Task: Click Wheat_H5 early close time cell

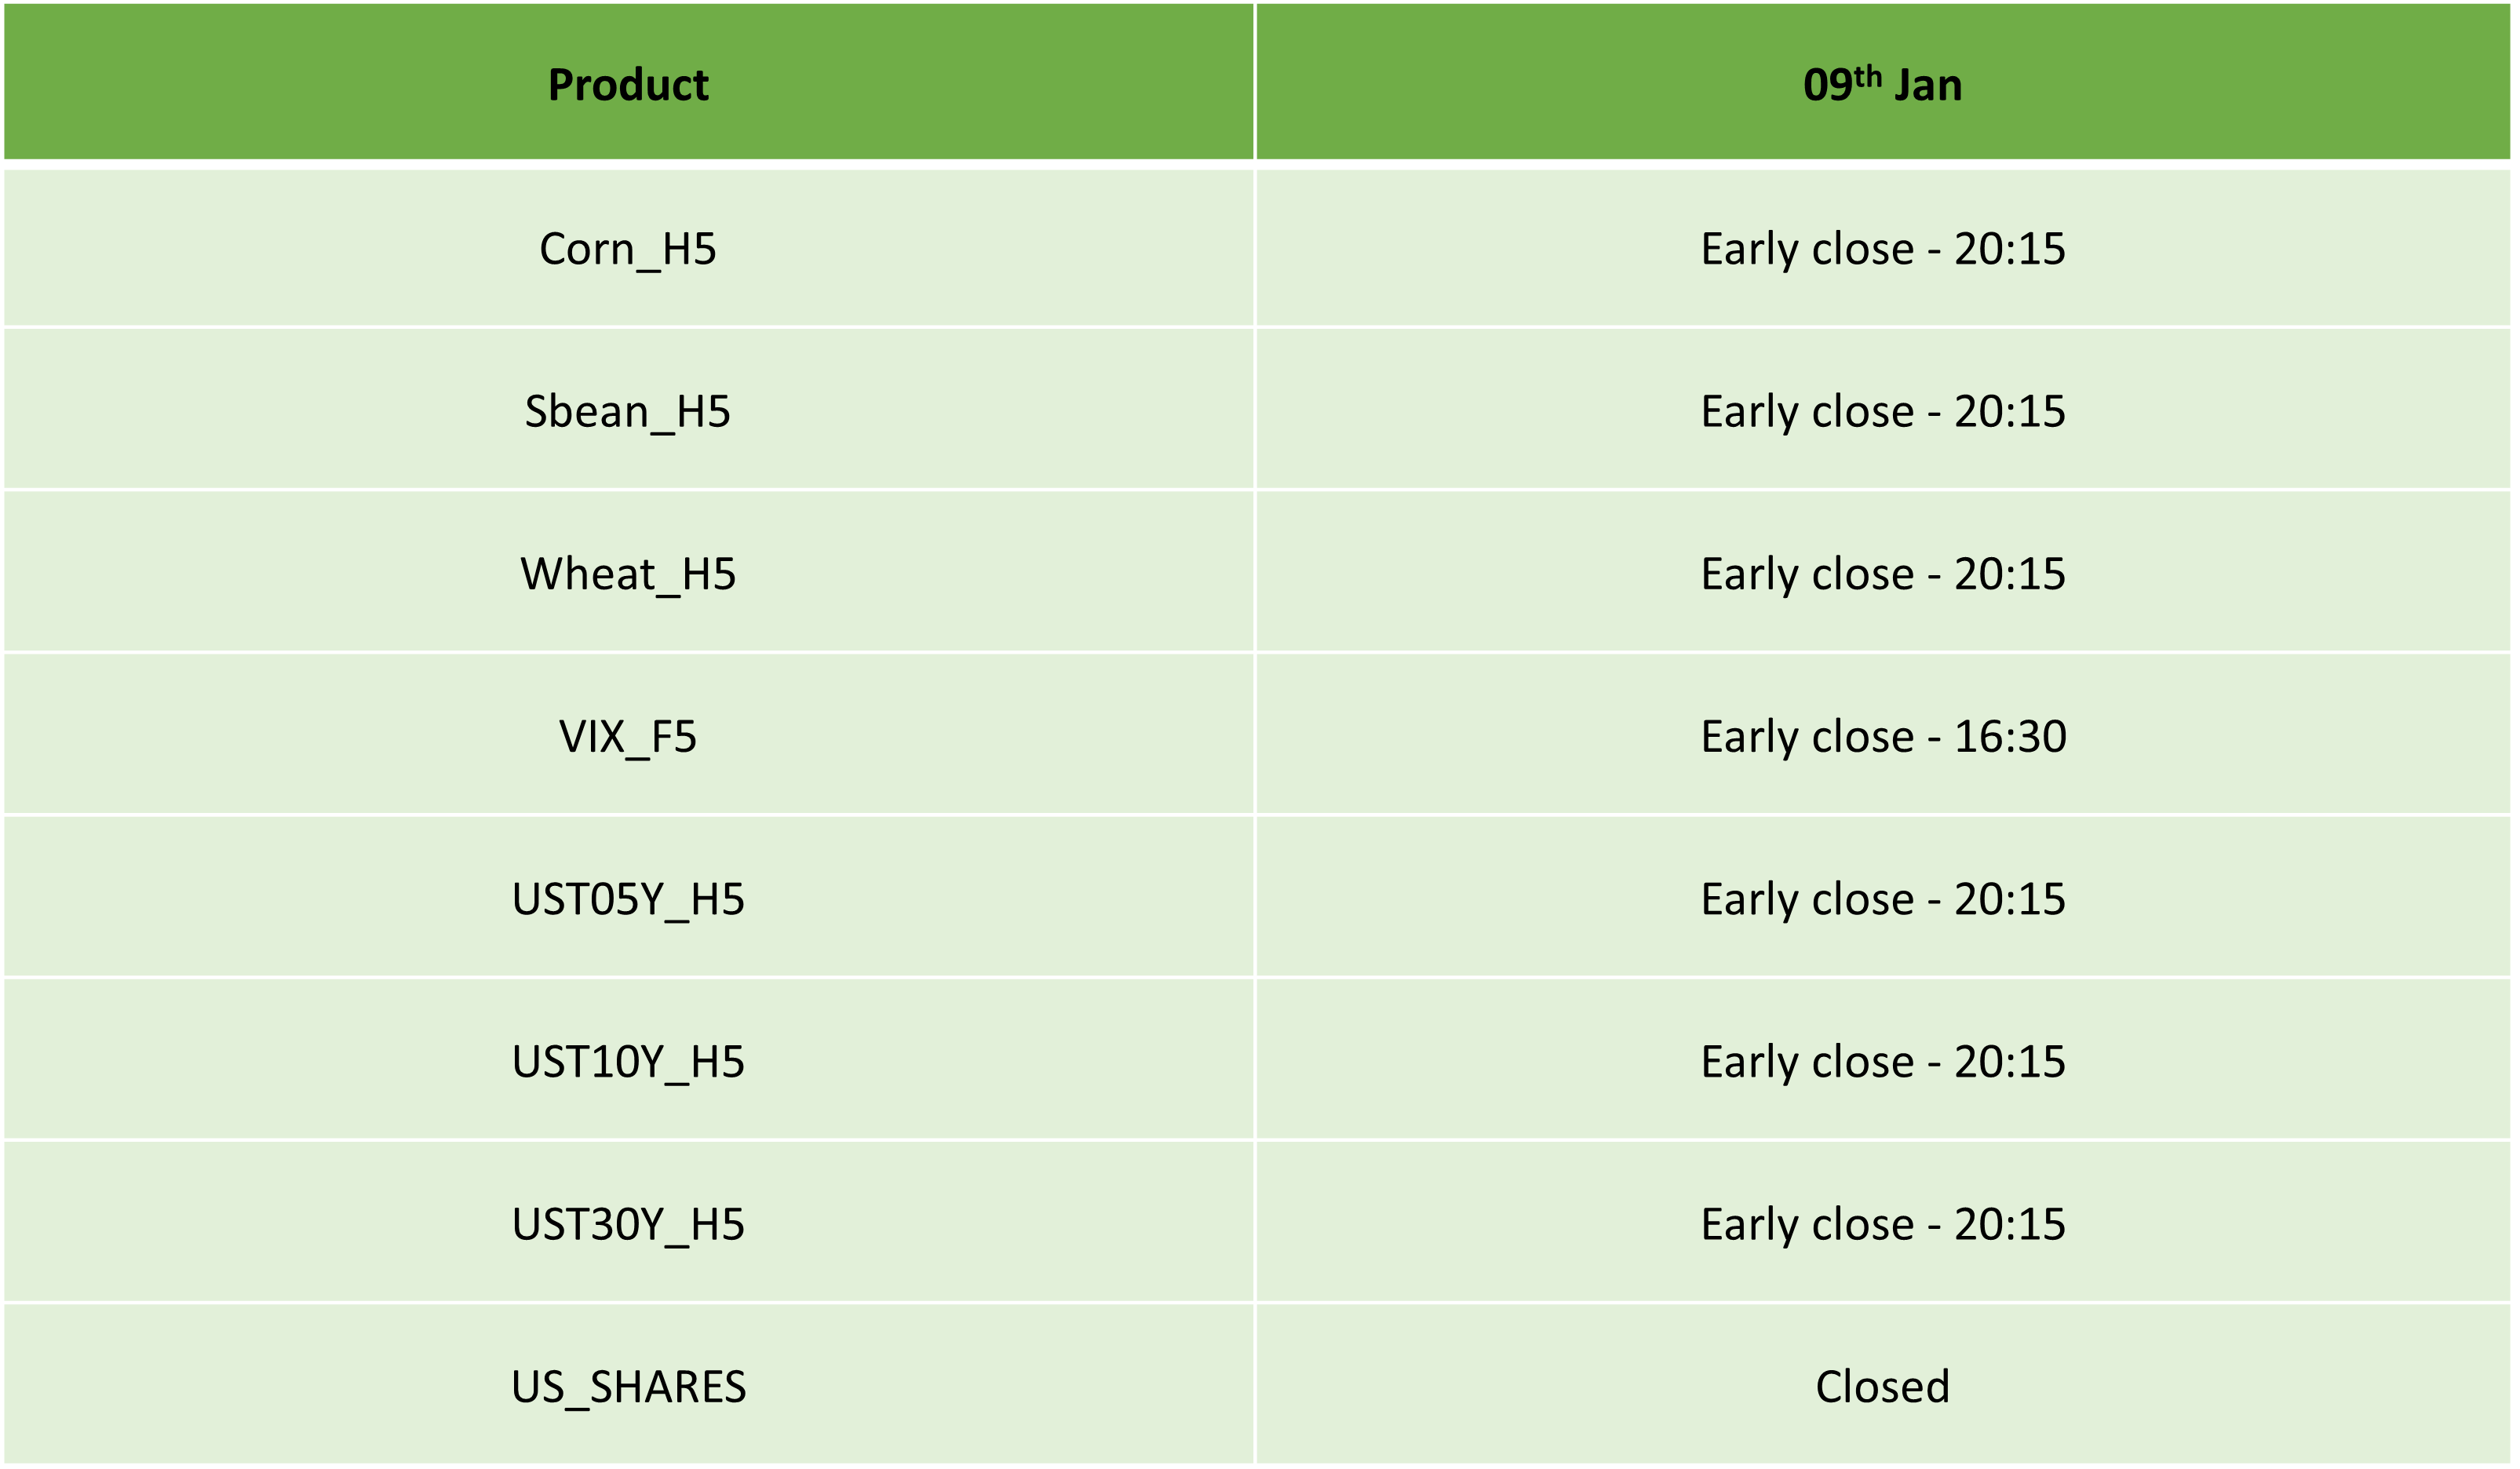Action: (1883, 572)
